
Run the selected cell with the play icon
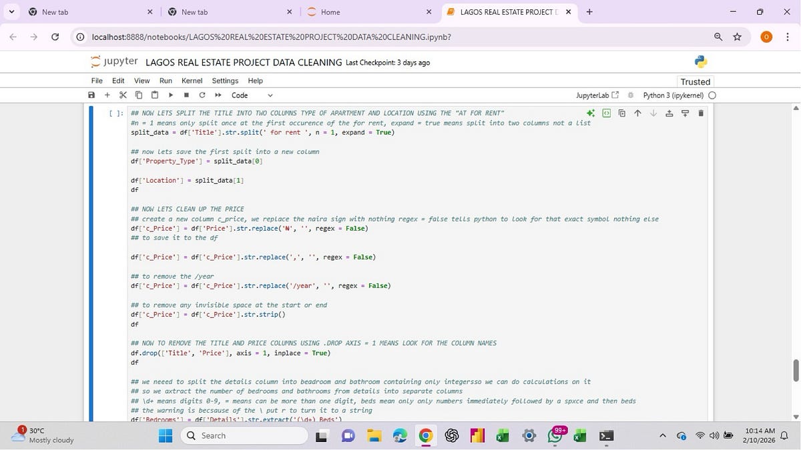pyautogui.click(x=171, y=95)
